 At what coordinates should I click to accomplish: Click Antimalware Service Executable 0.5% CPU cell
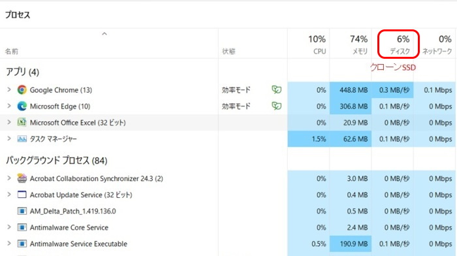pyautogui.click(x=309, y=244)
